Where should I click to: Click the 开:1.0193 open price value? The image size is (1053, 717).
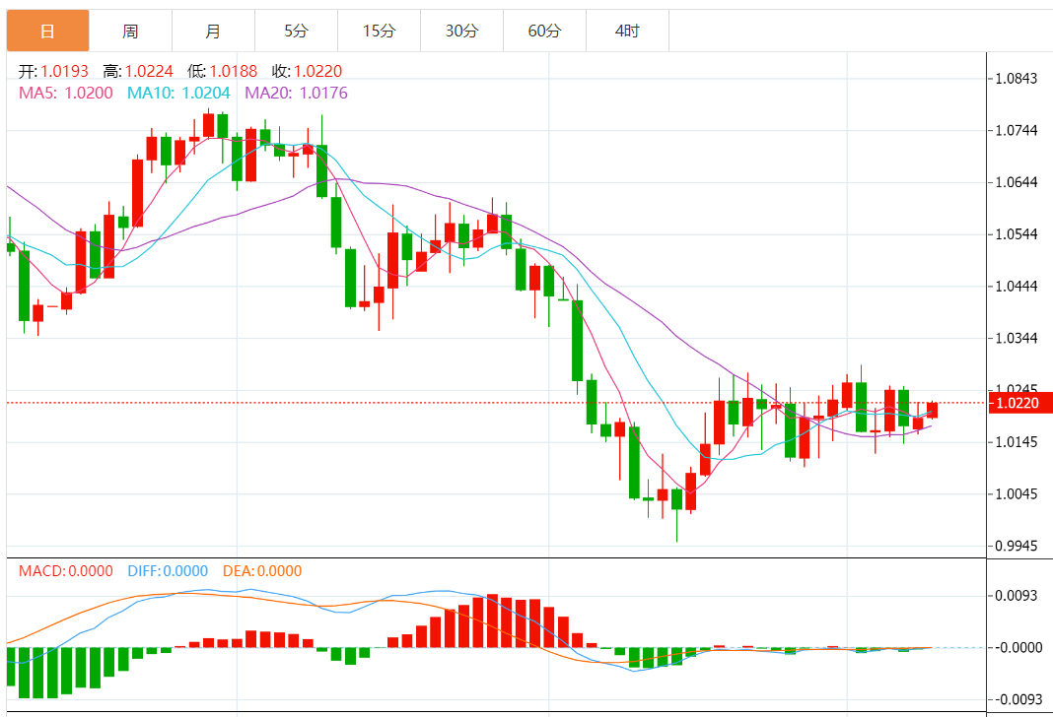tap(53, 71)
